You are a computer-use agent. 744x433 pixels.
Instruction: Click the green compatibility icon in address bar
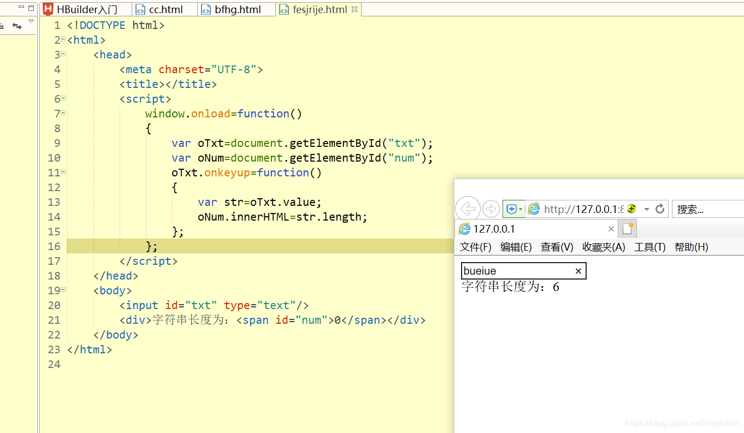click(x=631, y=209)
